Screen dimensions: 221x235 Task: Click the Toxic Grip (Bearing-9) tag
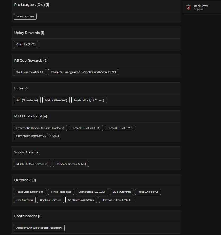(30, 192)
